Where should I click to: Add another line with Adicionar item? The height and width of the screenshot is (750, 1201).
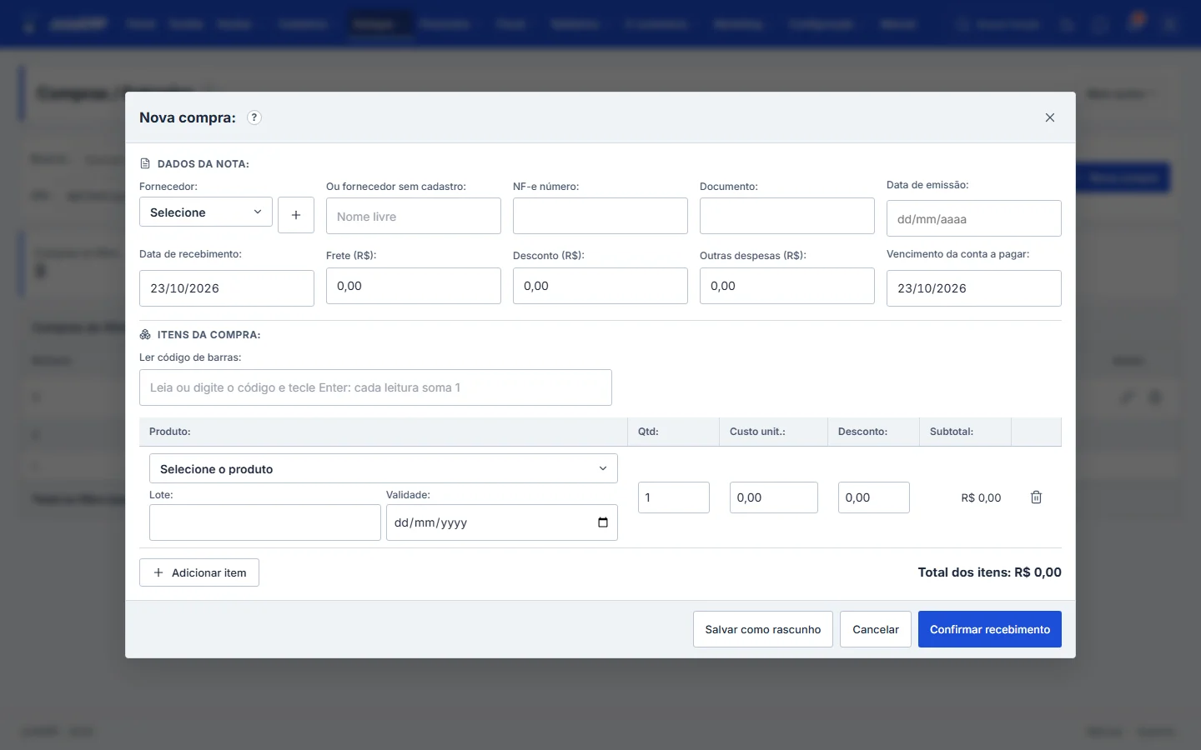click(199, 572)
